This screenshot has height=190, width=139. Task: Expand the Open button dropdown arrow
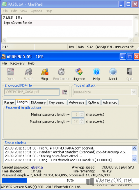point(19,74)
